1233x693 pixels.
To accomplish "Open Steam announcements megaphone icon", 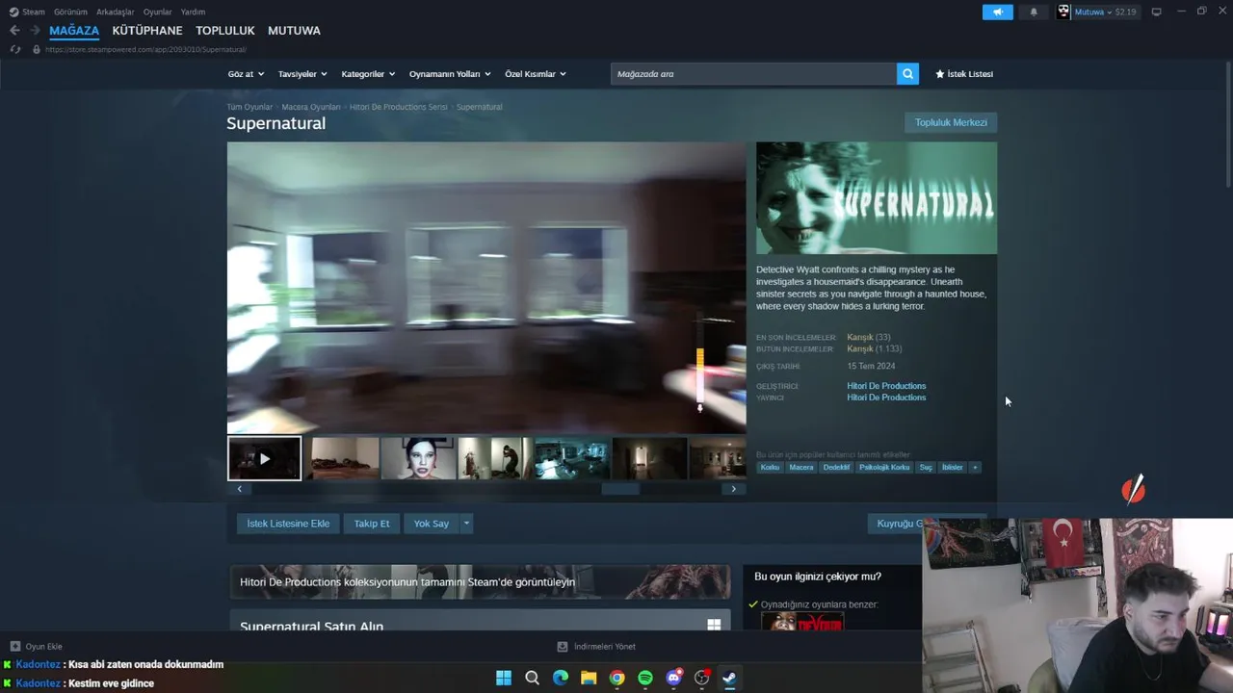I will (997, 12).
